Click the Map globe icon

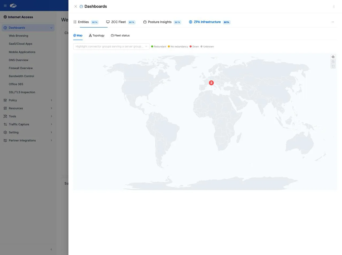click(x=75, y=35)
